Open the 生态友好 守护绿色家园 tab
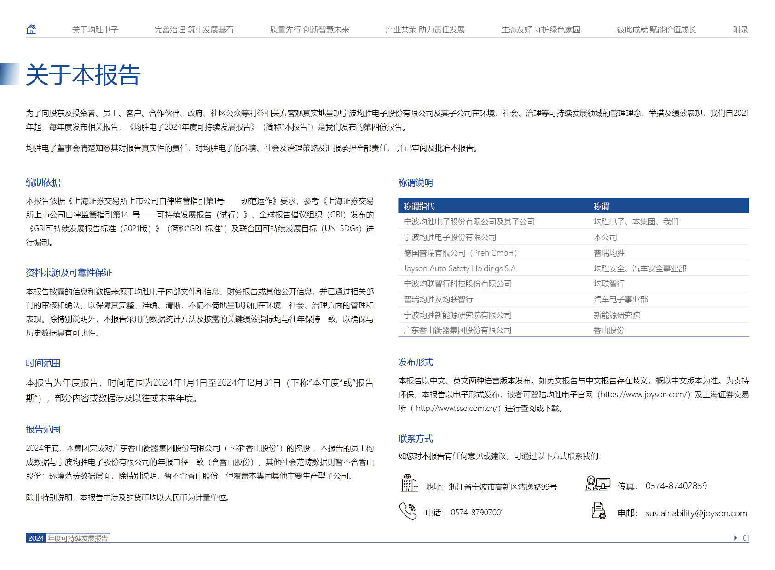This screenshot has width=775, height=570. [x=541, y=29]
